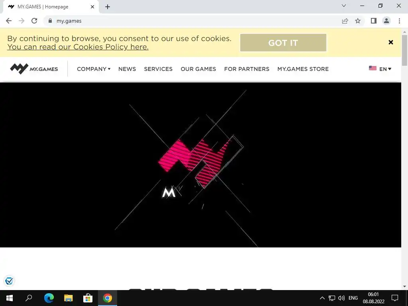Viewport: 408px width, 306px height.
Task: Expand the COMPANY menu
Action: coord(94,69)
